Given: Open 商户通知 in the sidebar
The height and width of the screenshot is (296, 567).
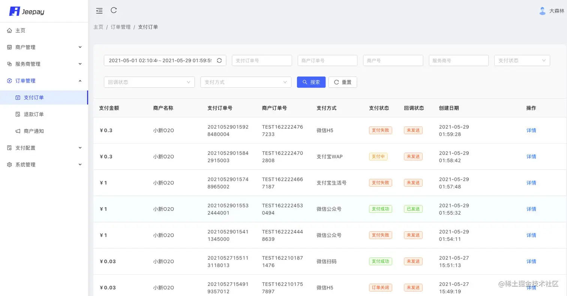Looking at the screenshot, I should tap(44, 131).
